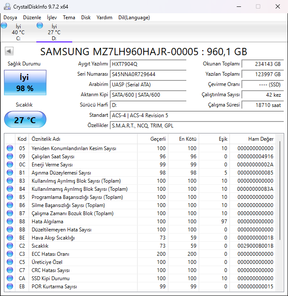
Task: Click the C: drive status orb
Action: coord(4,25)
